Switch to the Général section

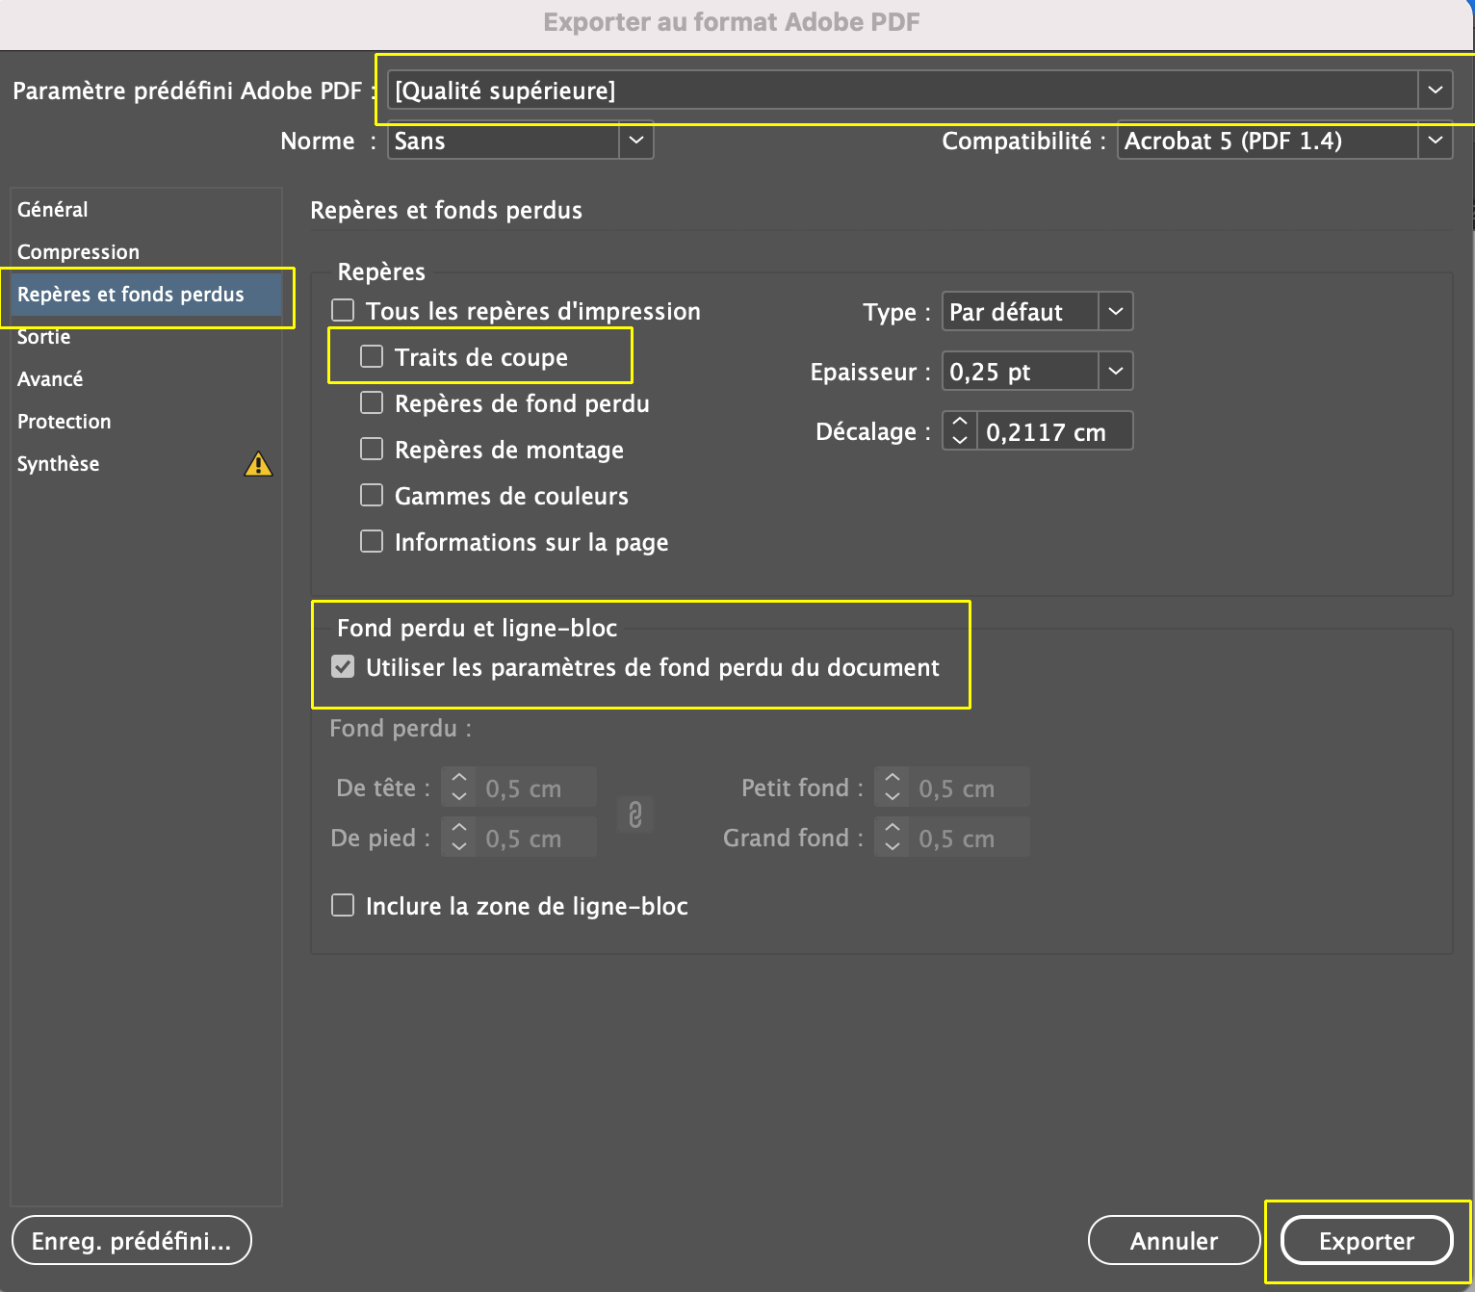point(53,210)
